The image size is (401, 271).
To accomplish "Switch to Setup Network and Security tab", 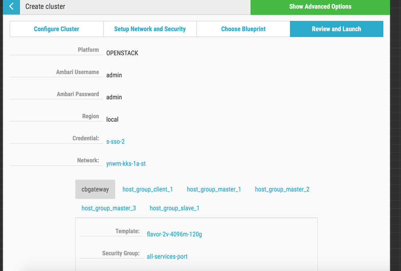I will pos(150,29).
